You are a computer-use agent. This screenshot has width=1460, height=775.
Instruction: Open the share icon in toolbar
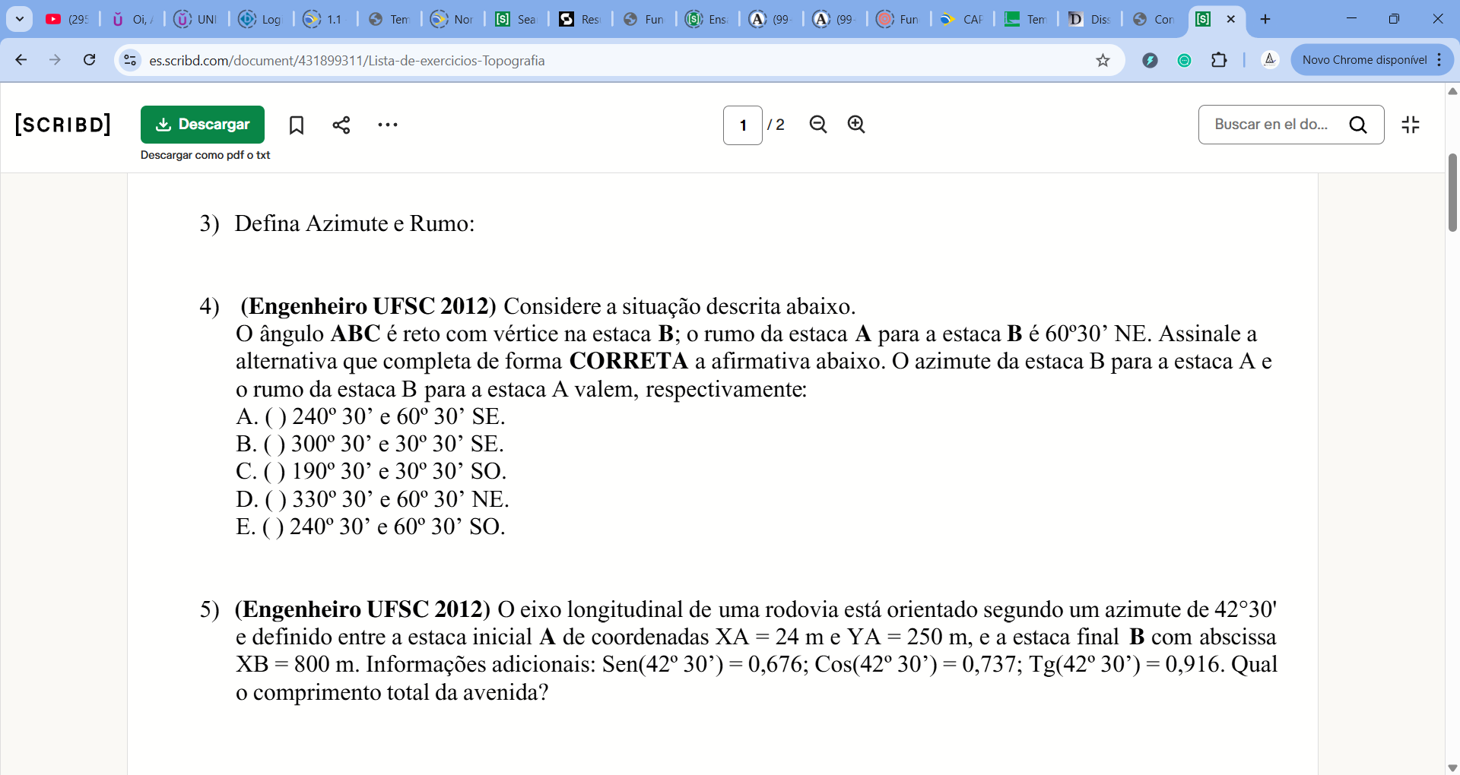coord(341,125)
